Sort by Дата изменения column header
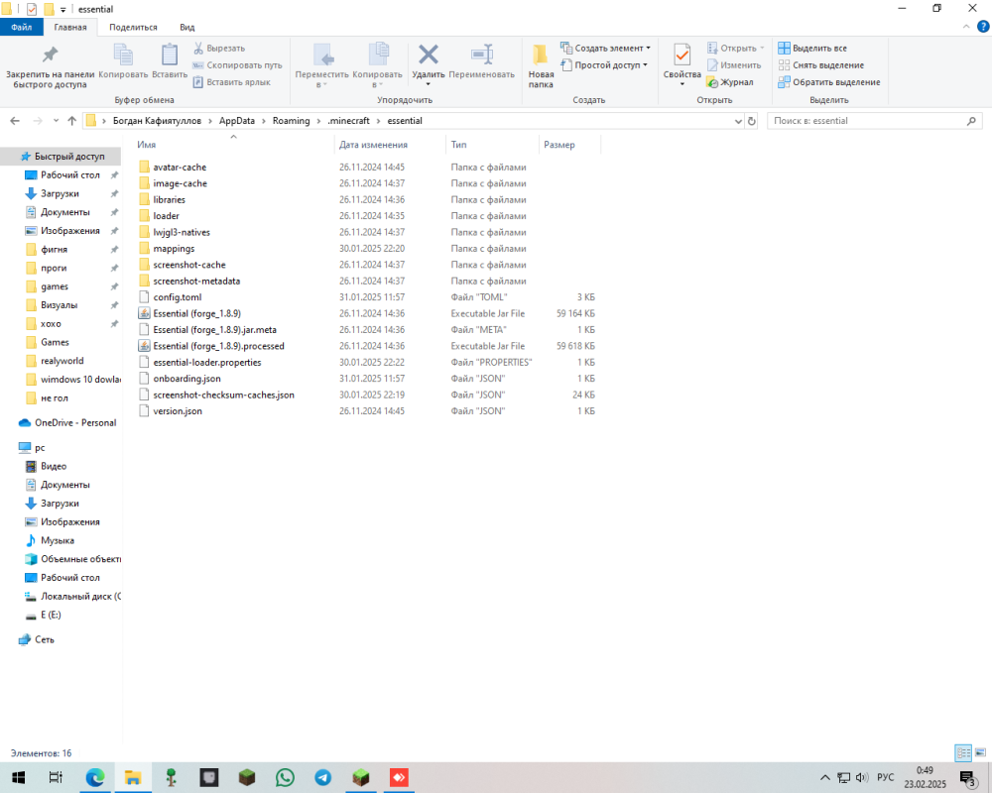The width and height of the screenshot is (992, 793). pos(390,145)
